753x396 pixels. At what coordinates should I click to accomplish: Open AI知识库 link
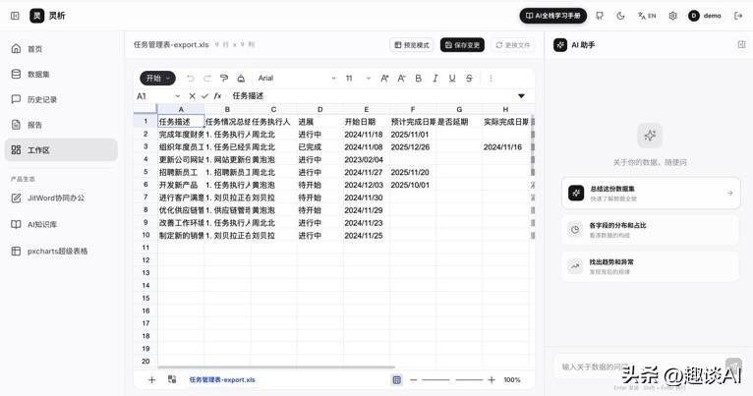click(61, 224)
